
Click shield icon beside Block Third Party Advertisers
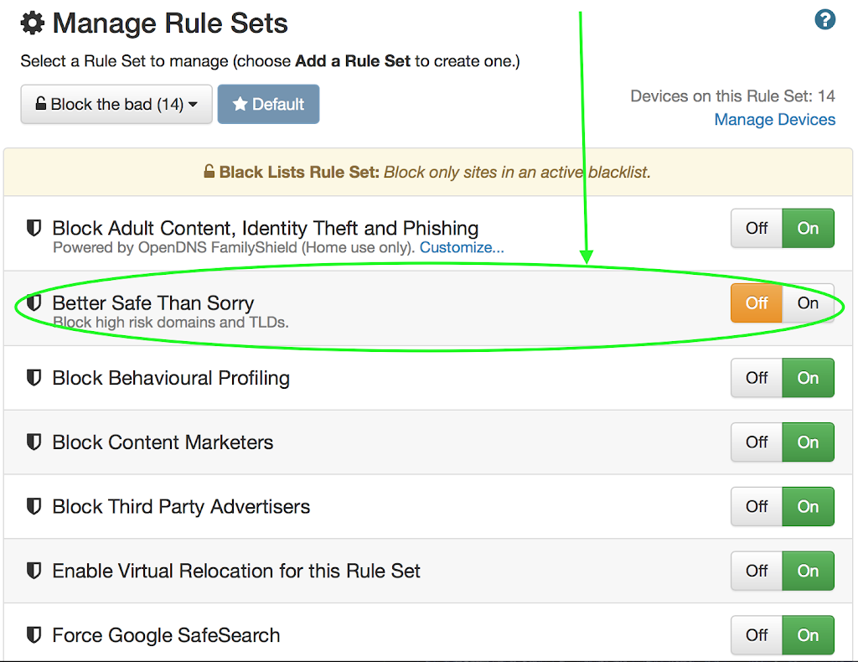coord(34,506)
